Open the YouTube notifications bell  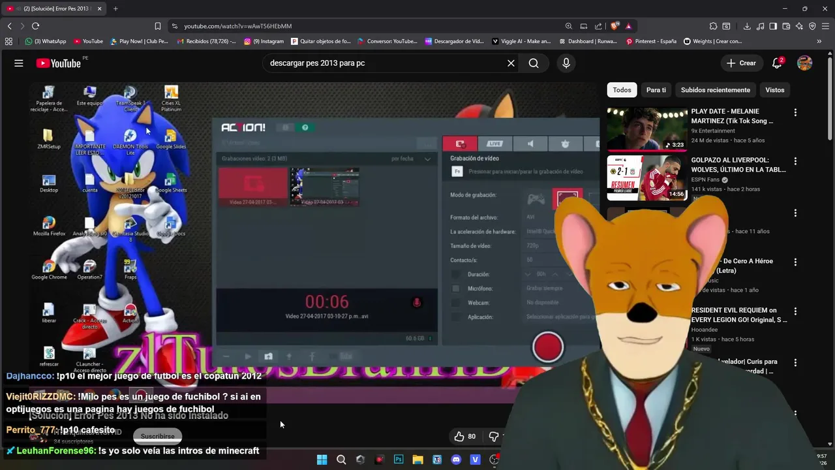click(777, 63)
